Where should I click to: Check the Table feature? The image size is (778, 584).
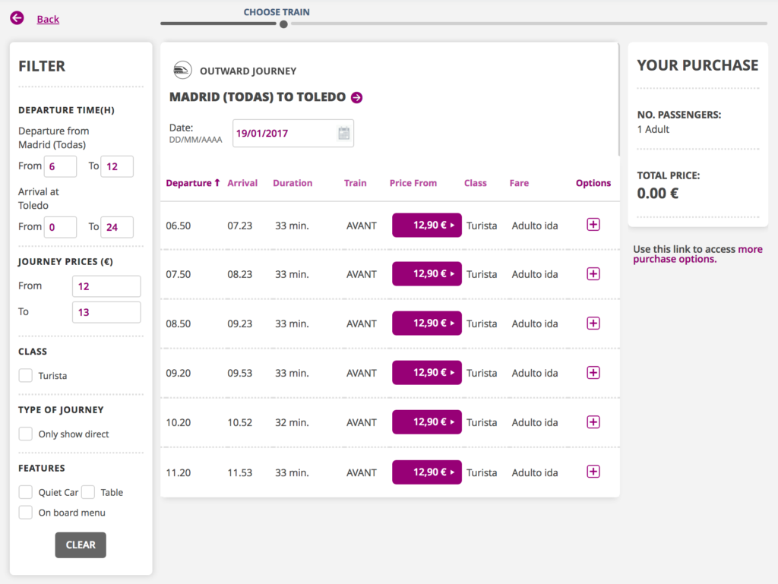[x=88, y=492]
